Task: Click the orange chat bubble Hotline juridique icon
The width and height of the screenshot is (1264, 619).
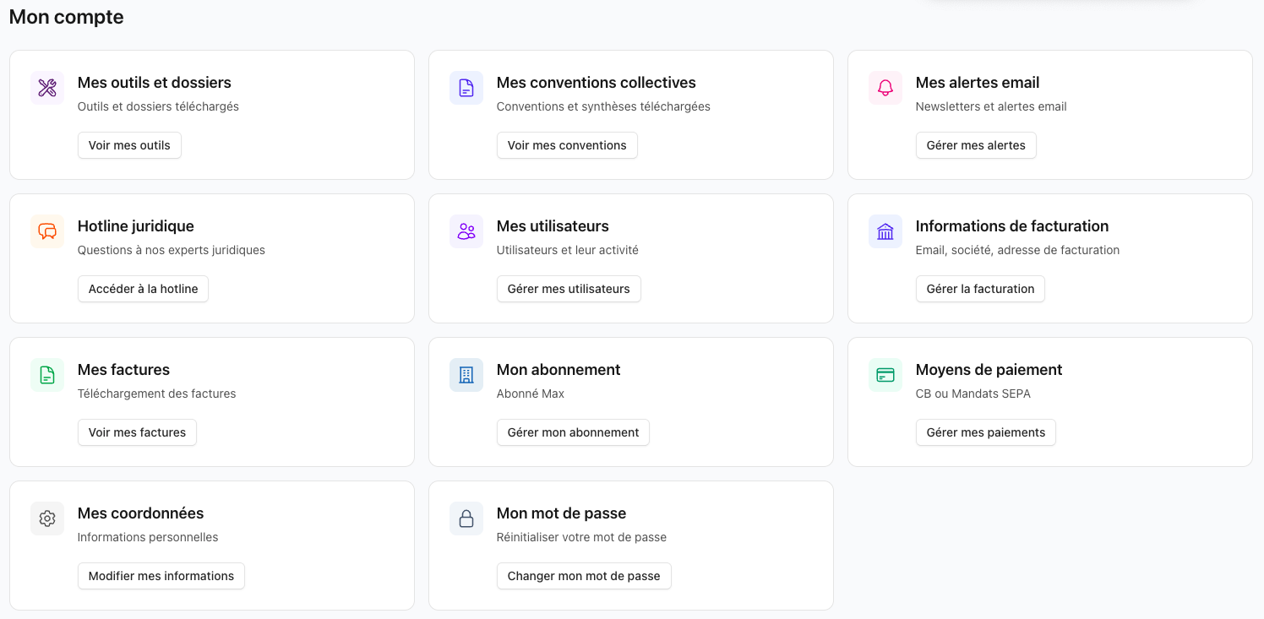Action: 47,231
